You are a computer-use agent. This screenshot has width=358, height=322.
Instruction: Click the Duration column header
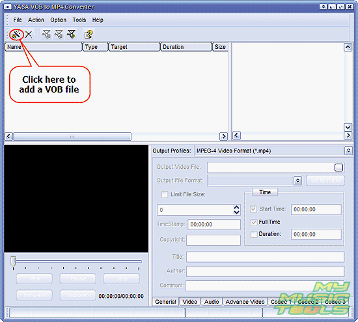point(186,47)
